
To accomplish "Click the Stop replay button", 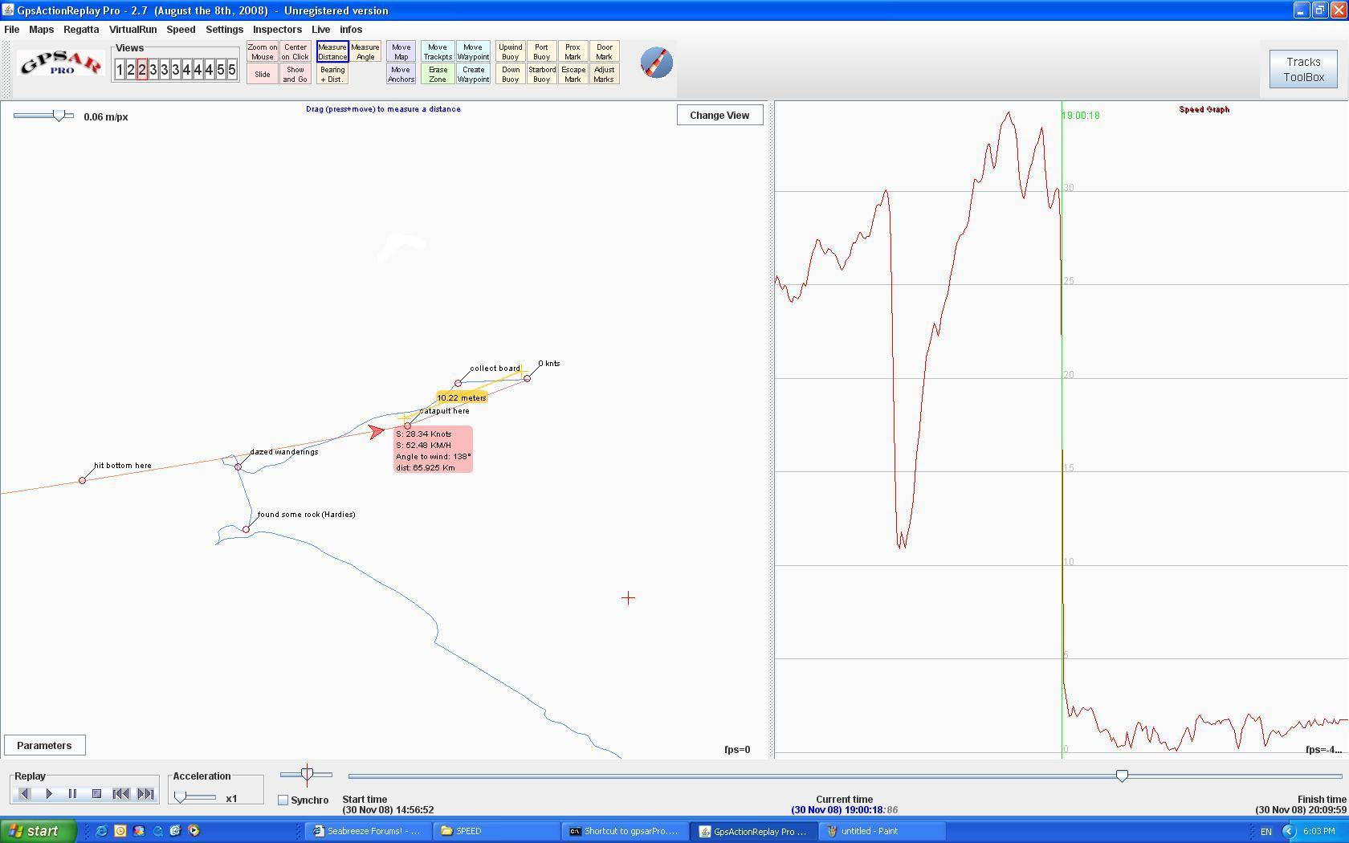I will [96, 793].
